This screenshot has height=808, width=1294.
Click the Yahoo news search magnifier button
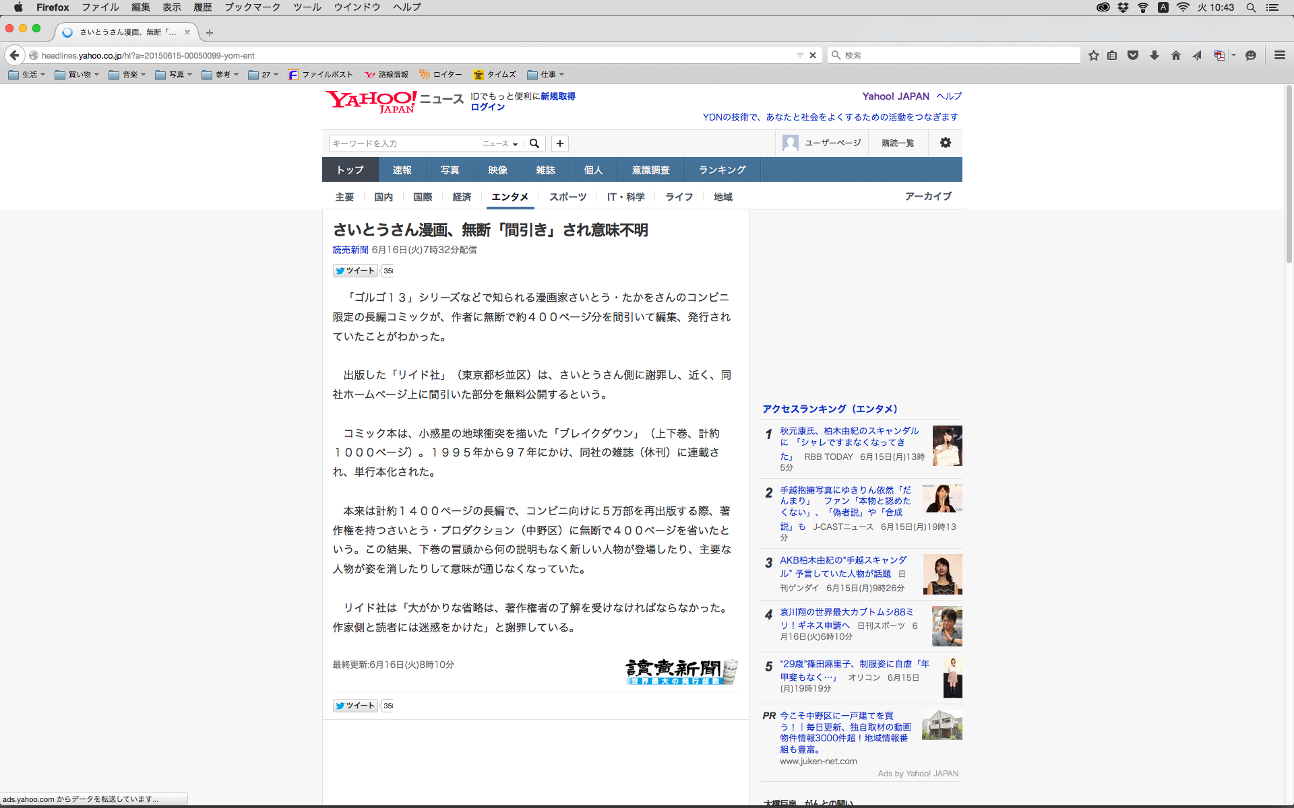(x=534, y=143)
